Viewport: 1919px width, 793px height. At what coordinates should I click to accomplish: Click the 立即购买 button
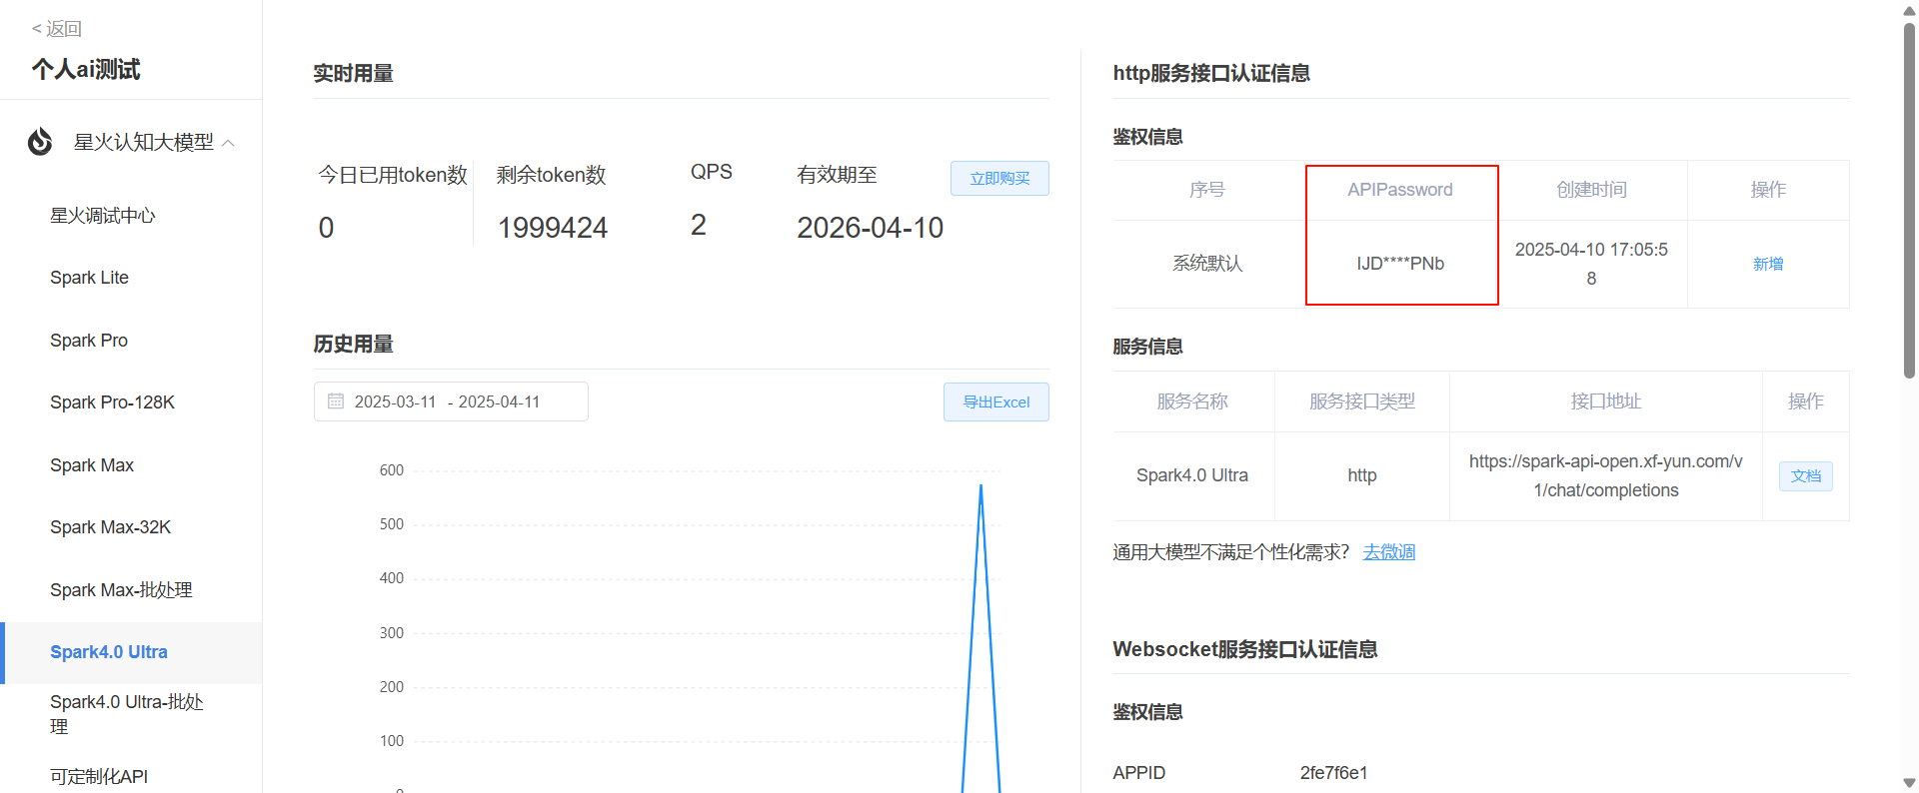coord(999,178)
